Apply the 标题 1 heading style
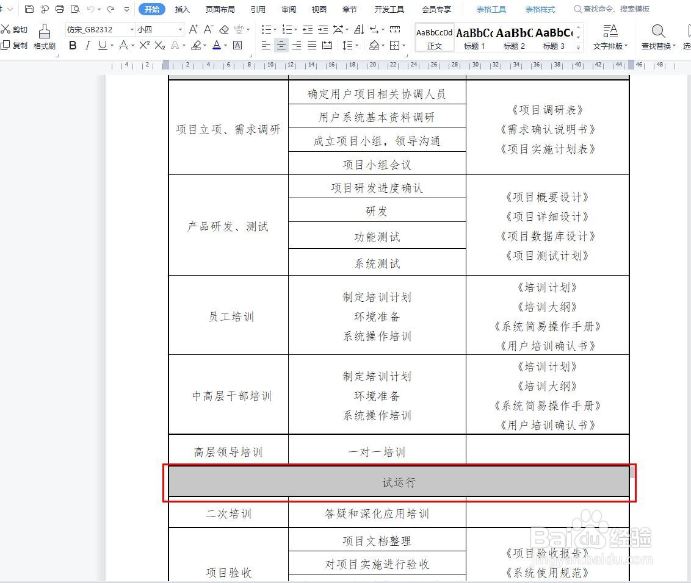Image resolution: width=691 pixels, height=583 pixels. coord(474,37)
